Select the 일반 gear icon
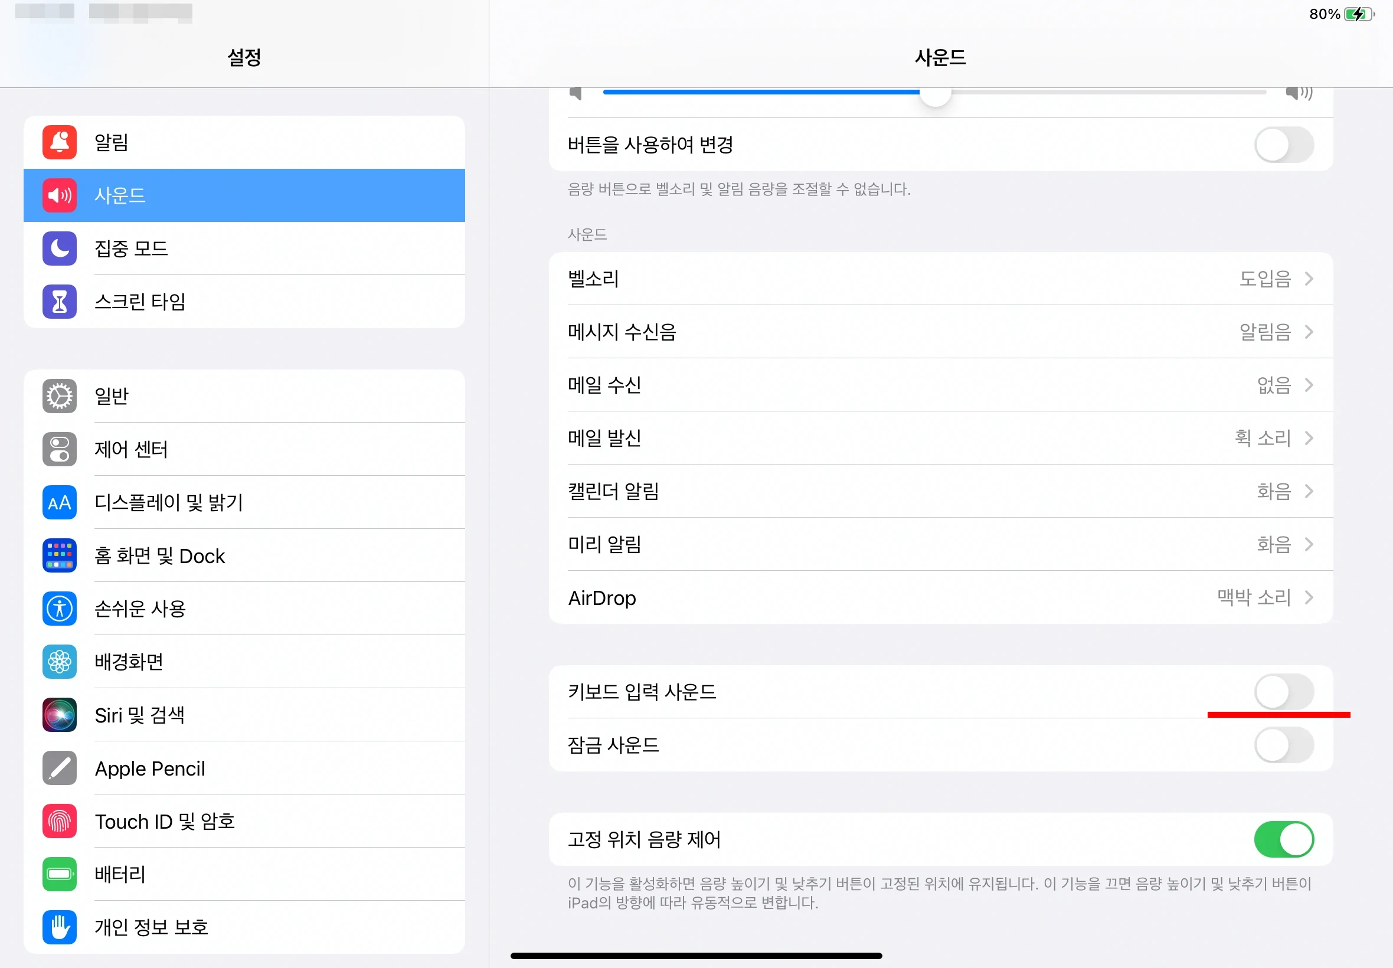This screenshot has width=1393, height=968. point(60,396)
